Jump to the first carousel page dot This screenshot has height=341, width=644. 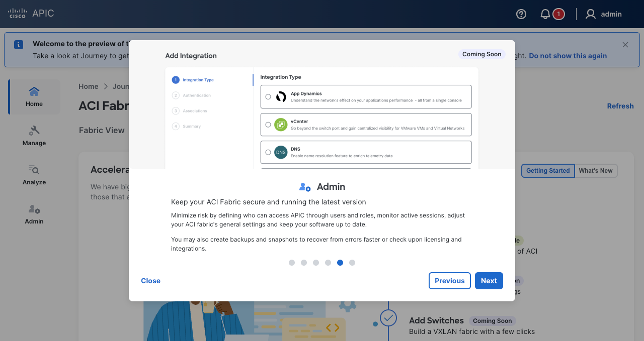[292, 263]
